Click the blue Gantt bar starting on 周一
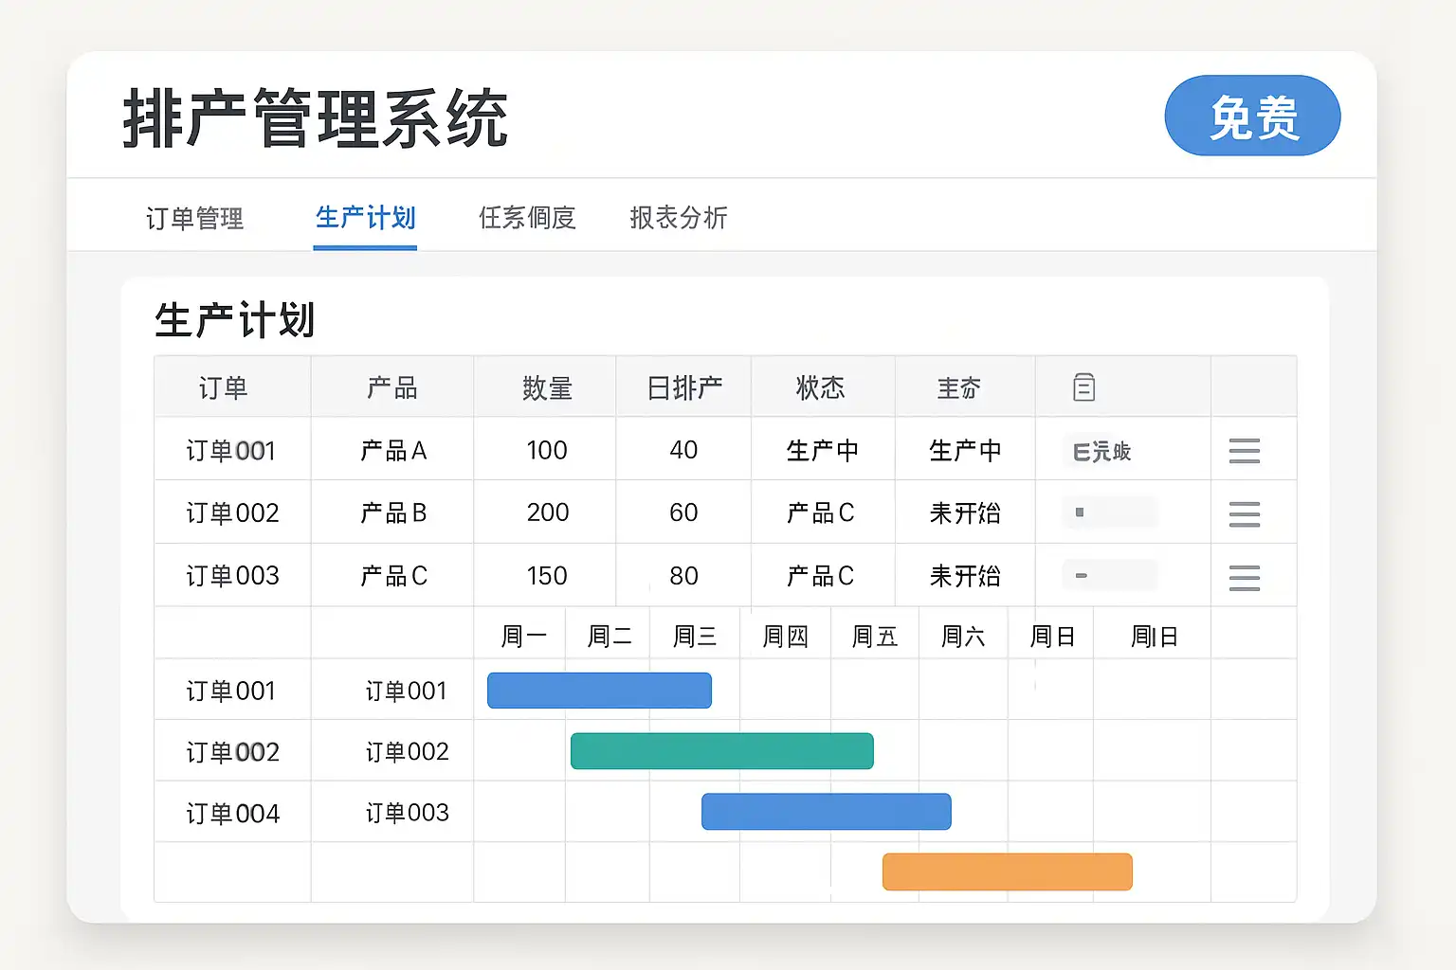 [599, 691]
